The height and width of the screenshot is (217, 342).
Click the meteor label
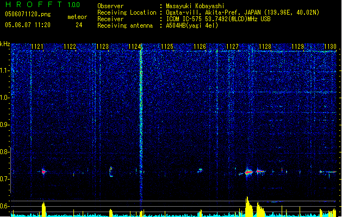click(x=77, y=17)
